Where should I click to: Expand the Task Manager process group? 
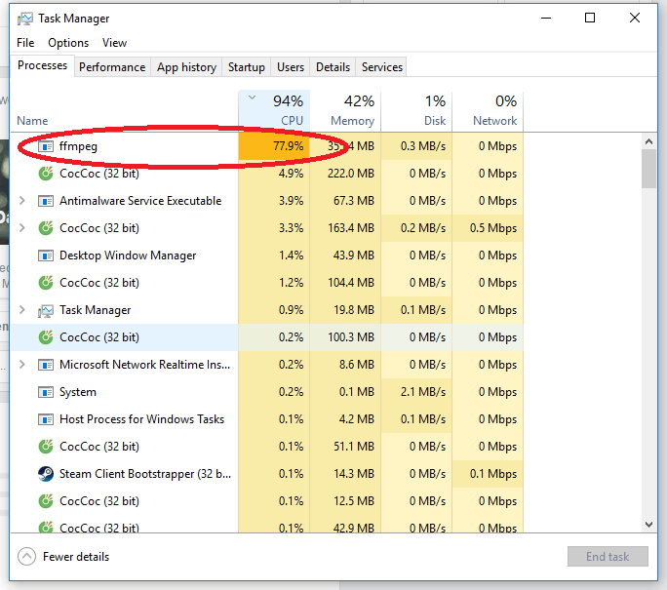click(x=22, y=310)
